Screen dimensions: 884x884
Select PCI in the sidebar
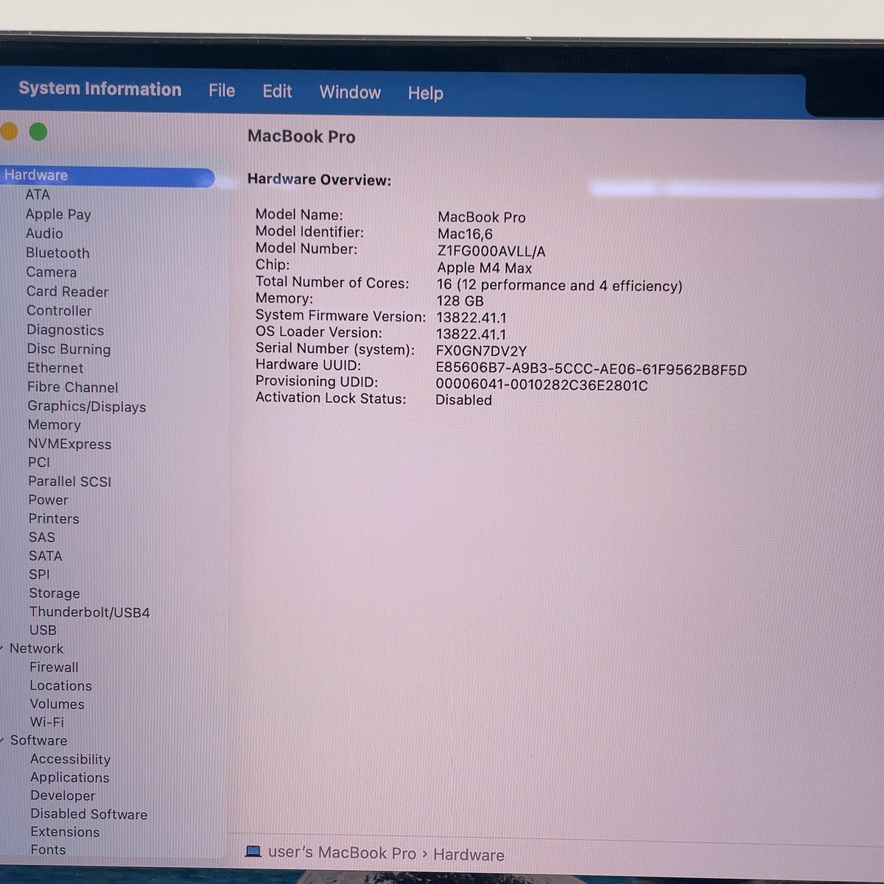click(39, 463)
